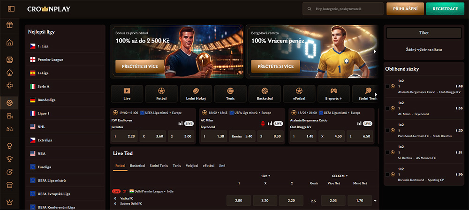
Task: Open LaLiga in top leagues
Action: [x=66, y=73]
